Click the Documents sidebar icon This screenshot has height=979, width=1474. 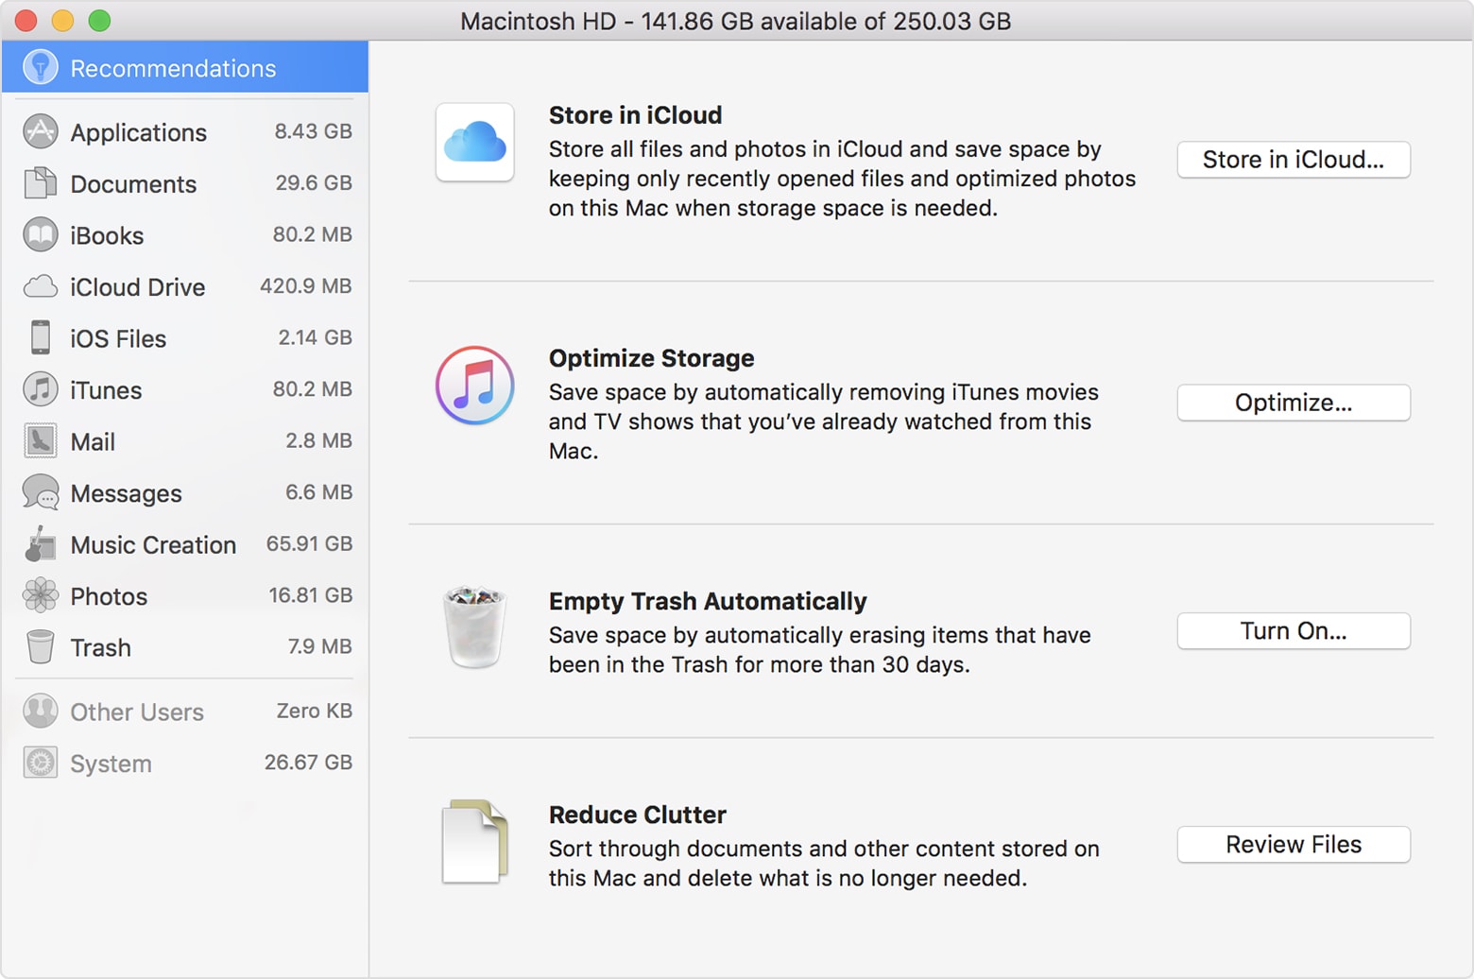(41, 183)
